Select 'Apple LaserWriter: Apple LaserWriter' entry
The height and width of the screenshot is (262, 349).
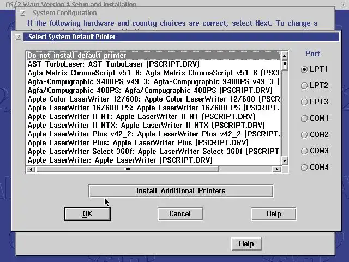(153, 160)
